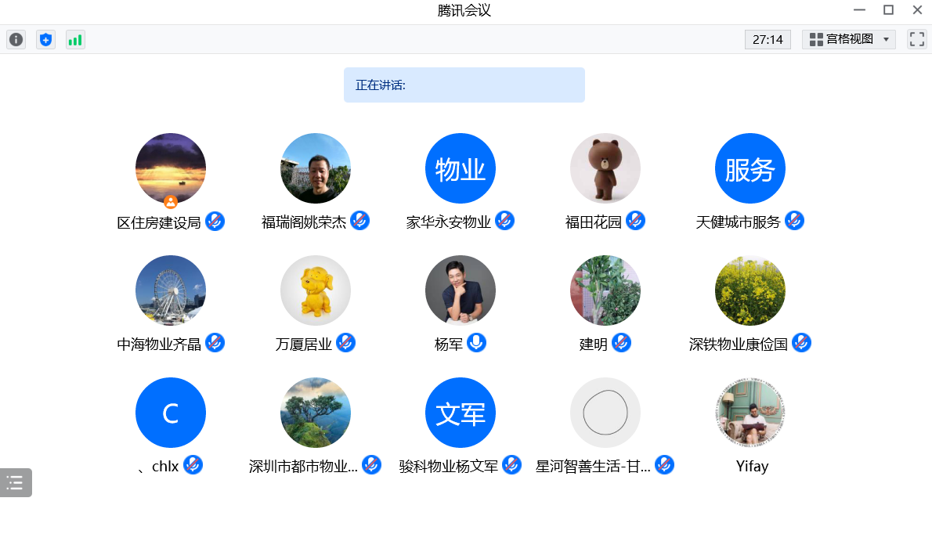Click the participant name 福田花园
Image resolution: width=932 pixels, height=552 pixels.
[x=593, y=222]
